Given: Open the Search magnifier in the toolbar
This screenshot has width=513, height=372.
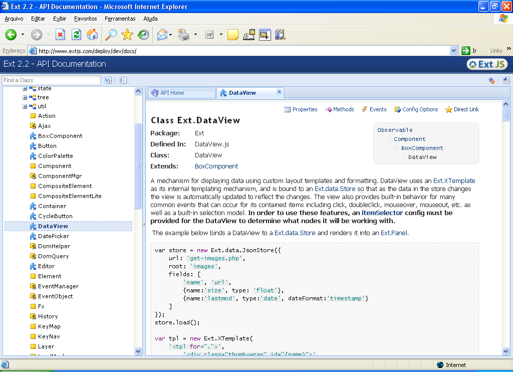Looking at the screenshot, I should (x=111, y=35).
